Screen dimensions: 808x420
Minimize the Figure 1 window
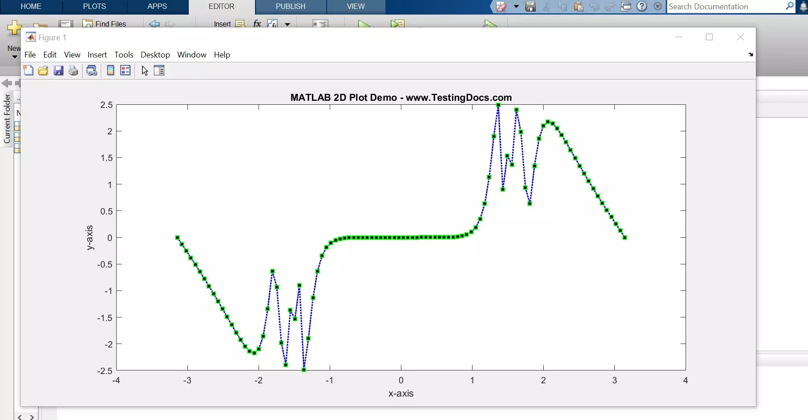click(679, 37)
